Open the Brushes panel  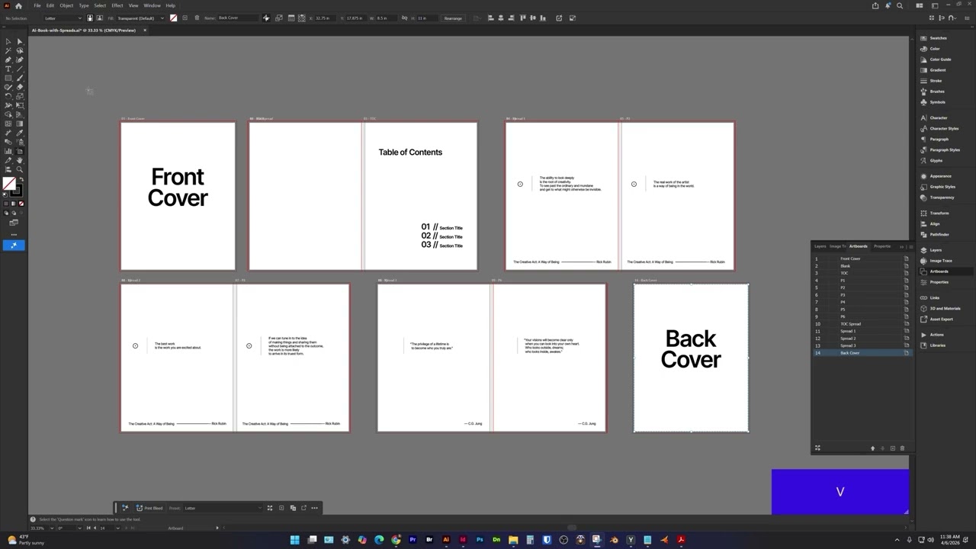click(936, 91)
